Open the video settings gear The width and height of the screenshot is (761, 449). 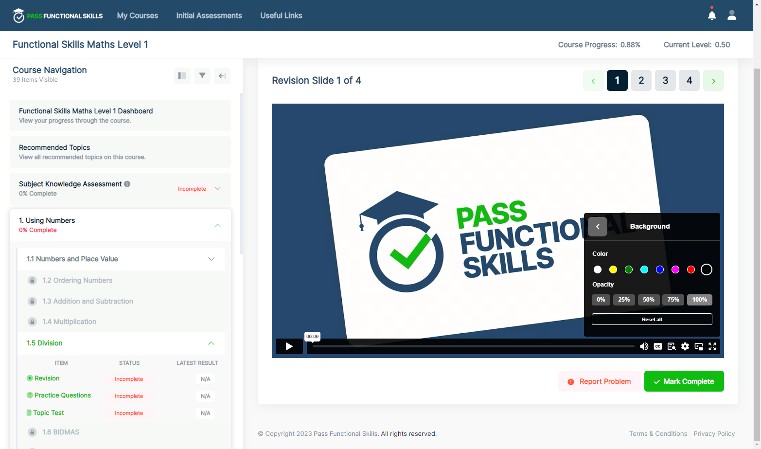click(685, 346)
